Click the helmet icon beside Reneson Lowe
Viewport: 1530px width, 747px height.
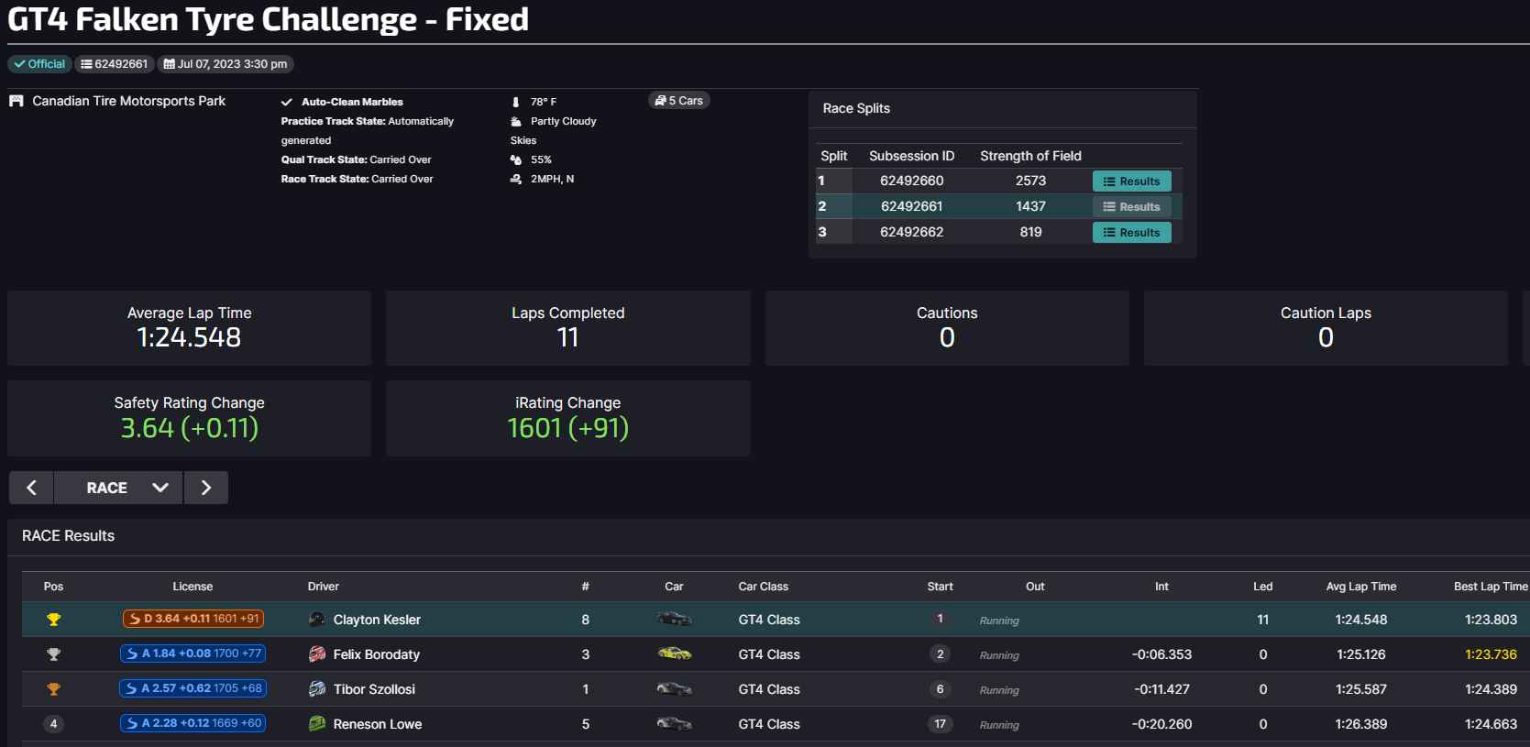tap(317, 724)
